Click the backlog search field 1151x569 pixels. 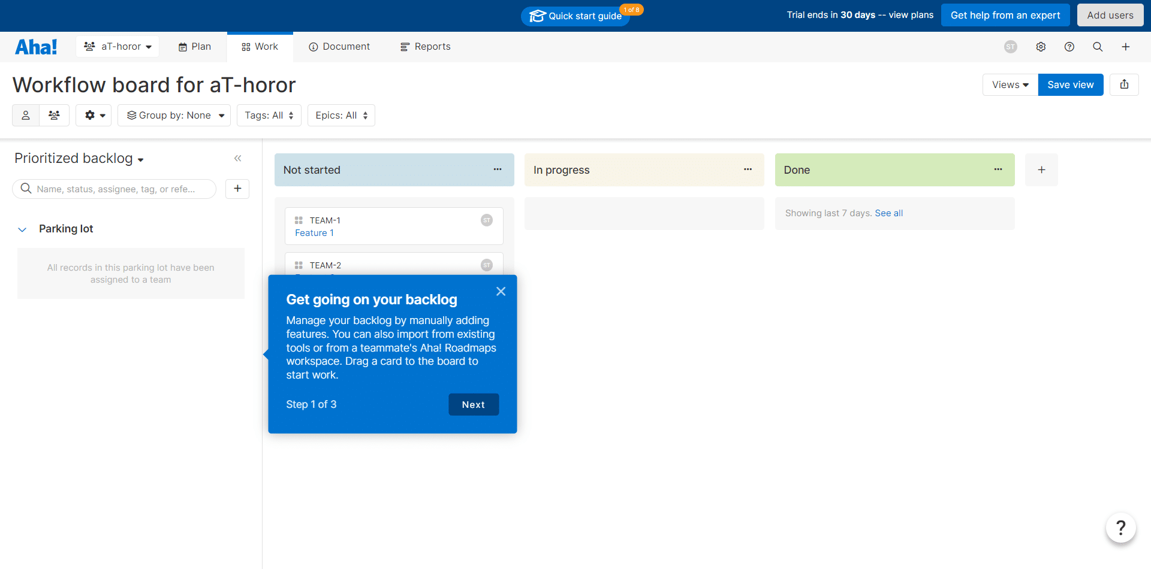[x=115, y=189]
